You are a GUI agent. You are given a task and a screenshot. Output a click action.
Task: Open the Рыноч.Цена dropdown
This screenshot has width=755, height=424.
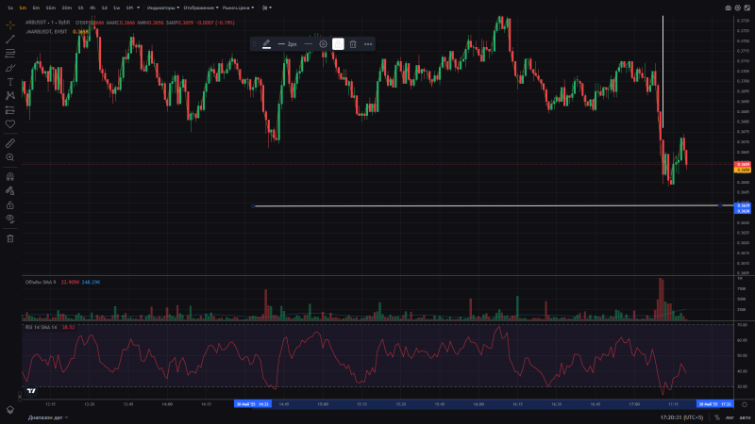pyautogui.click(x=239, y=8)
